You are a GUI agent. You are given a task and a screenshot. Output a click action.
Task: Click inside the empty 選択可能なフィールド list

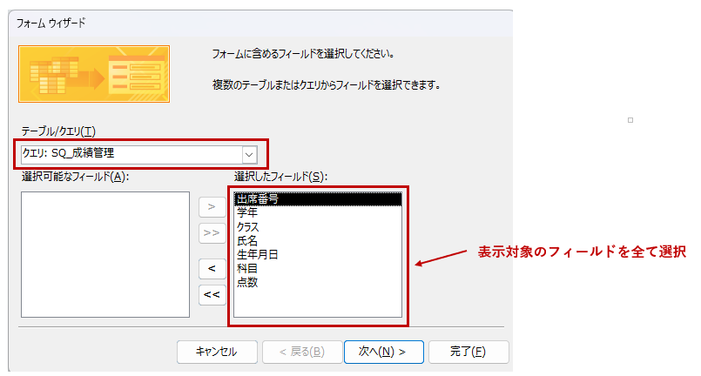click(105, 254)
